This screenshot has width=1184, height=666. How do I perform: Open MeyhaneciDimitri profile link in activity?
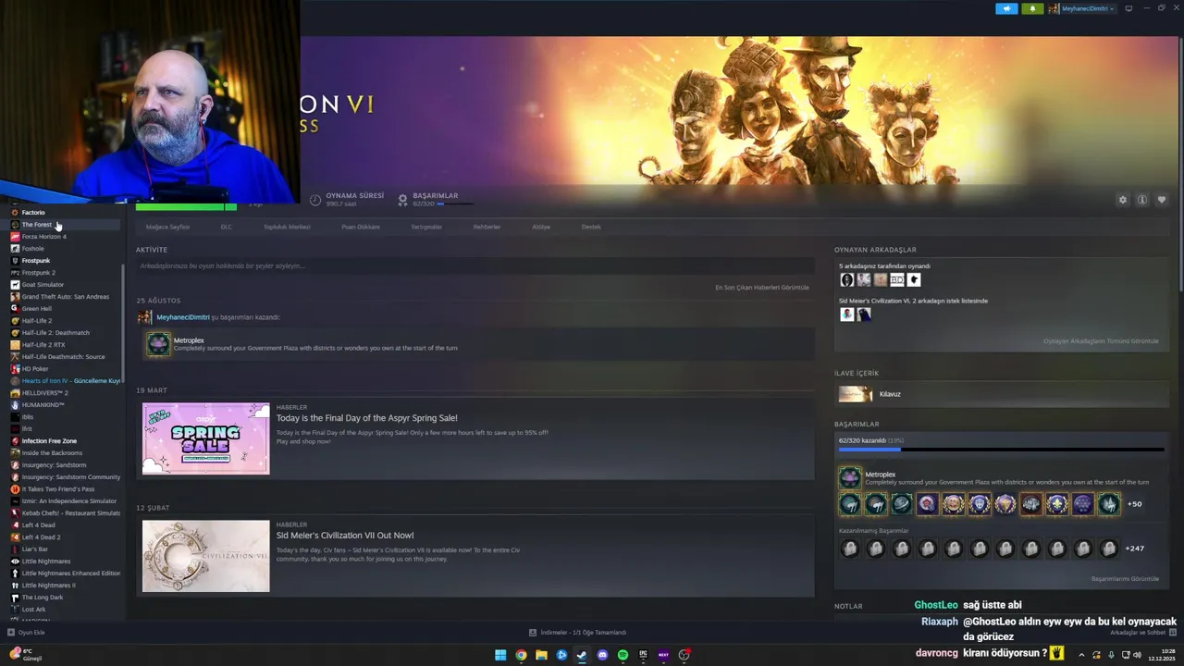click(x=183, y=317)
